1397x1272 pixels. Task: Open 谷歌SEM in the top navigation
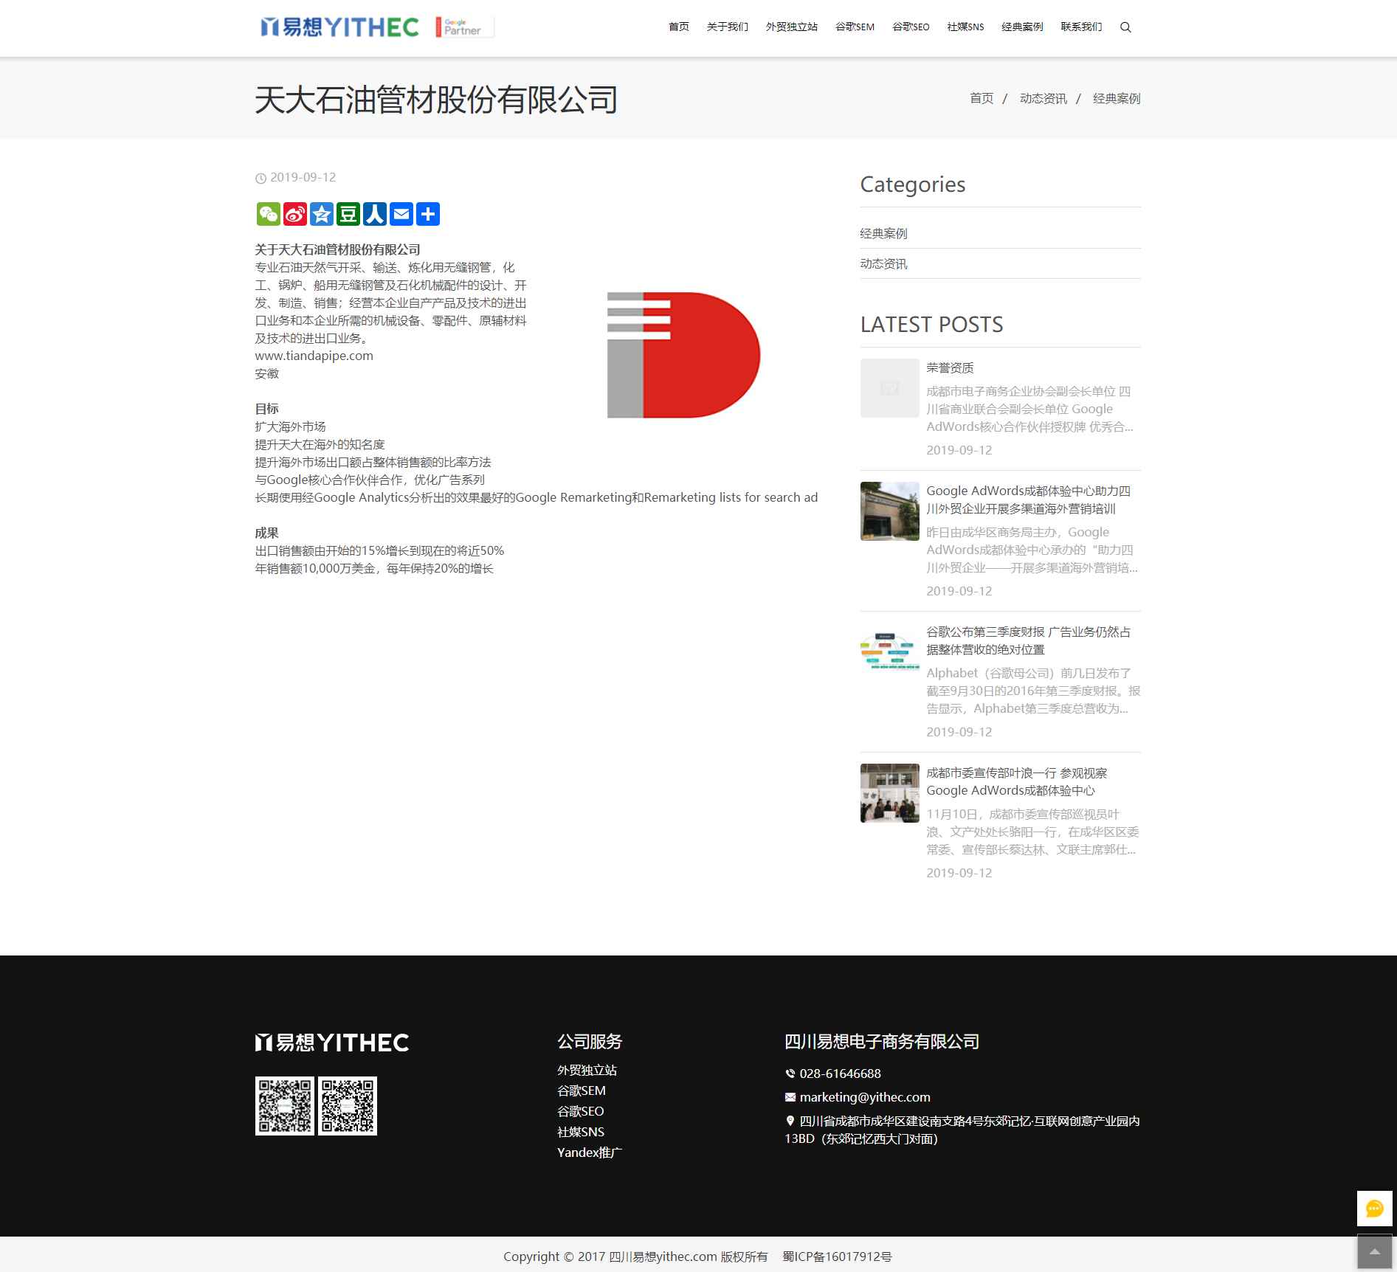(x=855, y=27)
